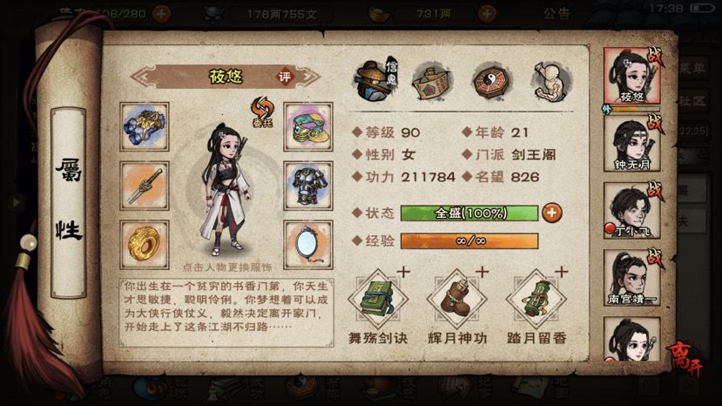722x406 pixels.
Task: Tap the golden ring equipment slot
Action: [145, 244]
